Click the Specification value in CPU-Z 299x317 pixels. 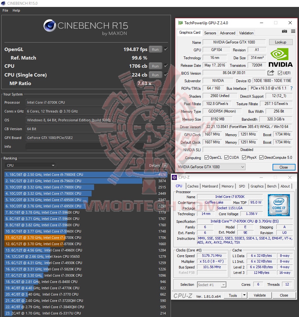[x=245, y=221]
